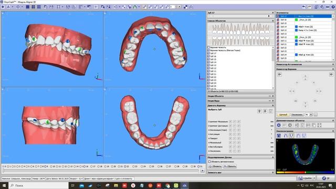Click first occlusogram both-jaws icon
Image resolution: width=336 pixels, height=189 pixels.
coord(279,135)
